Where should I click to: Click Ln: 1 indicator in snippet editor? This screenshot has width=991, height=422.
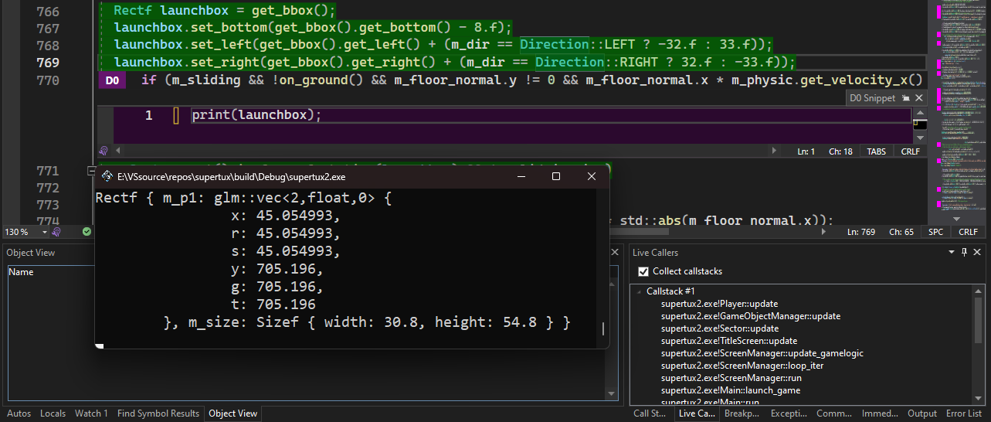(806, 151)
